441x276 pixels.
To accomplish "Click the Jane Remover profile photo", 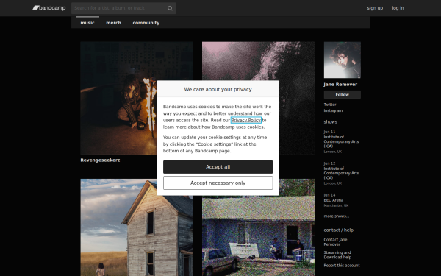I will (x=343, y=60).
